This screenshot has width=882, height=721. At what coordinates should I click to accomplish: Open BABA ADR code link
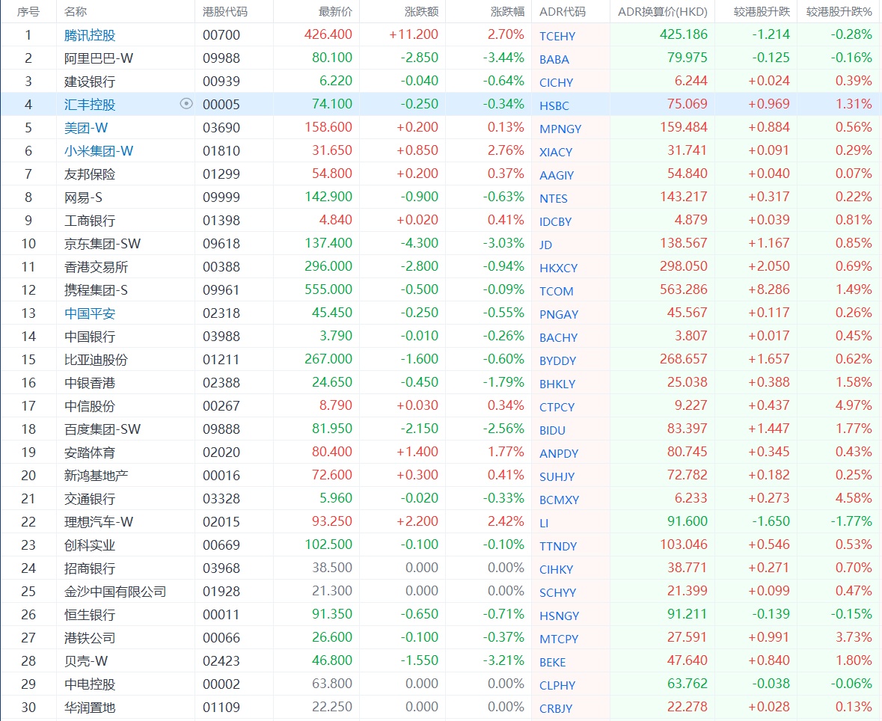pyautogui.click(x=554, y=60)
